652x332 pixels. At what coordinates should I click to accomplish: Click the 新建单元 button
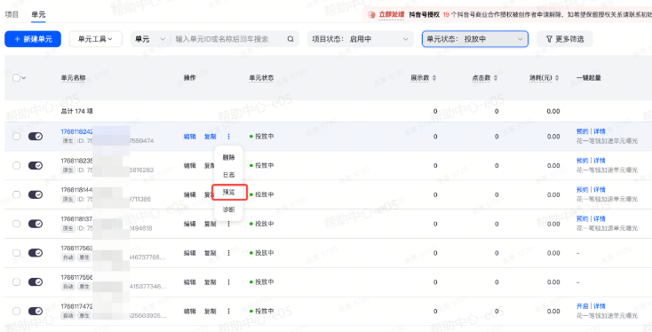(x=33, y=39)
